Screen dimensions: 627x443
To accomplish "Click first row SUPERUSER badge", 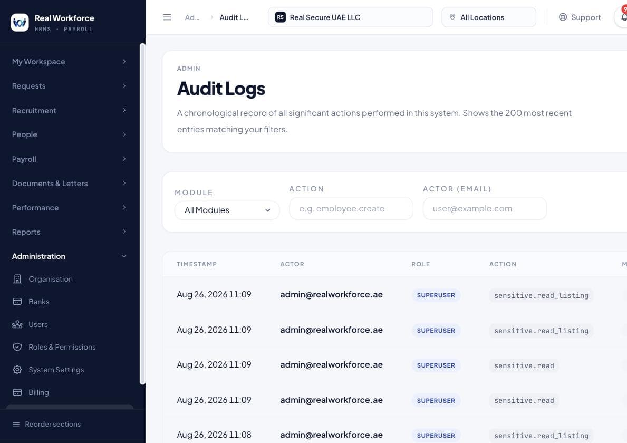I will click(436, 295).
